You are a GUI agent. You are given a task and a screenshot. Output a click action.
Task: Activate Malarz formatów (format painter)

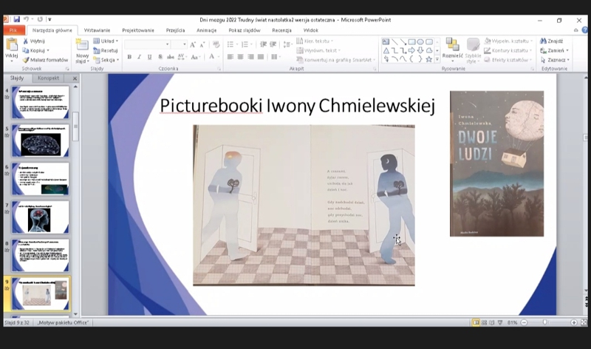click(45, 60)
